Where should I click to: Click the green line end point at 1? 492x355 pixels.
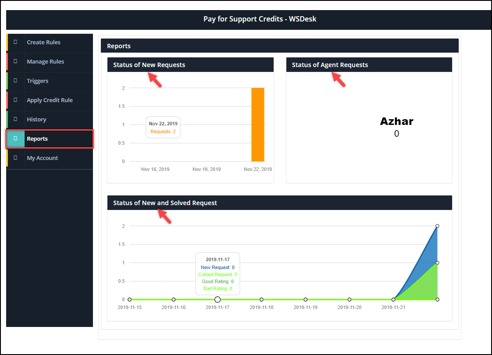tap(437, 263)
